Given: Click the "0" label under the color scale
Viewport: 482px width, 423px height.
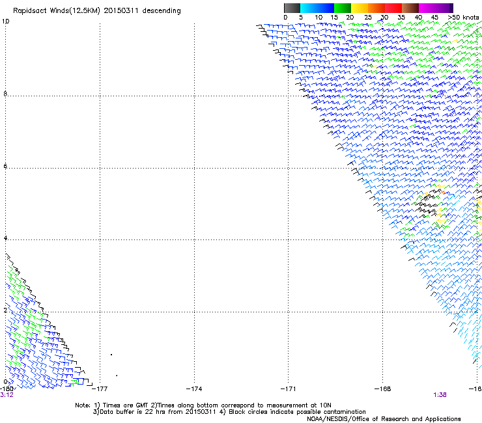Looking at the screenshot, I should pos(285,18).
